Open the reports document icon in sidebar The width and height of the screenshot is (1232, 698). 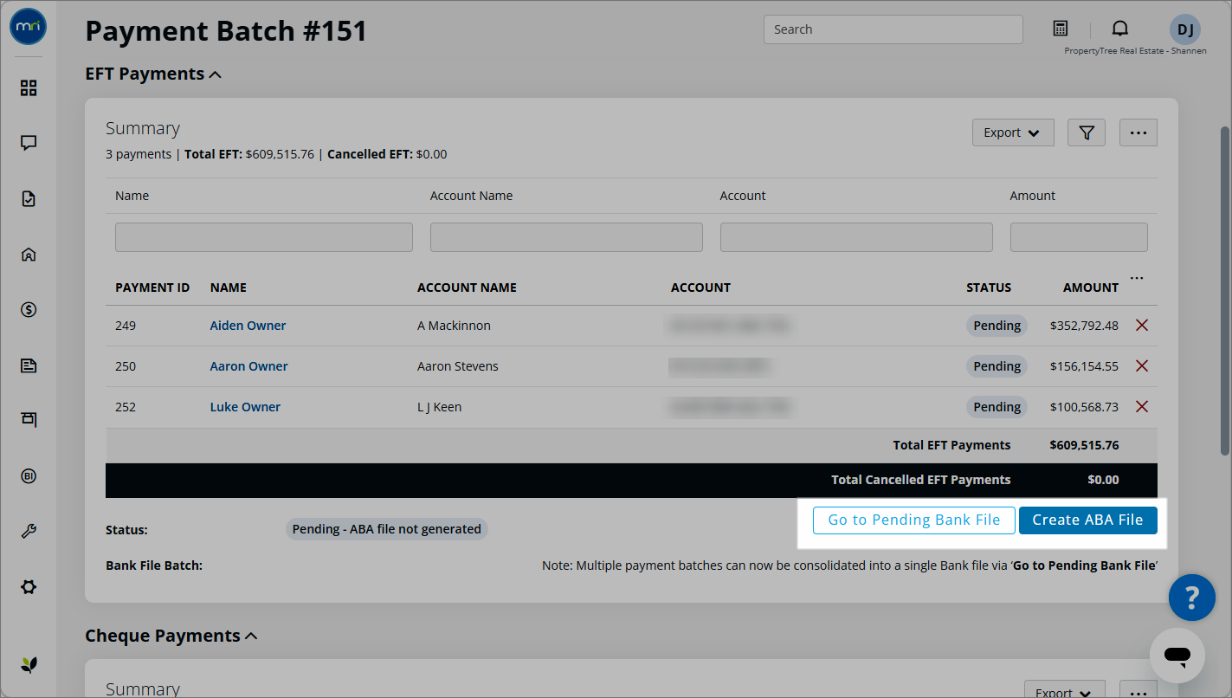pos(29,365)
